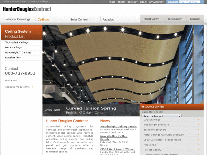Open New Gladius Ceiling Panels news
Viewport: 207px width, 155px height.
(114, 138)
